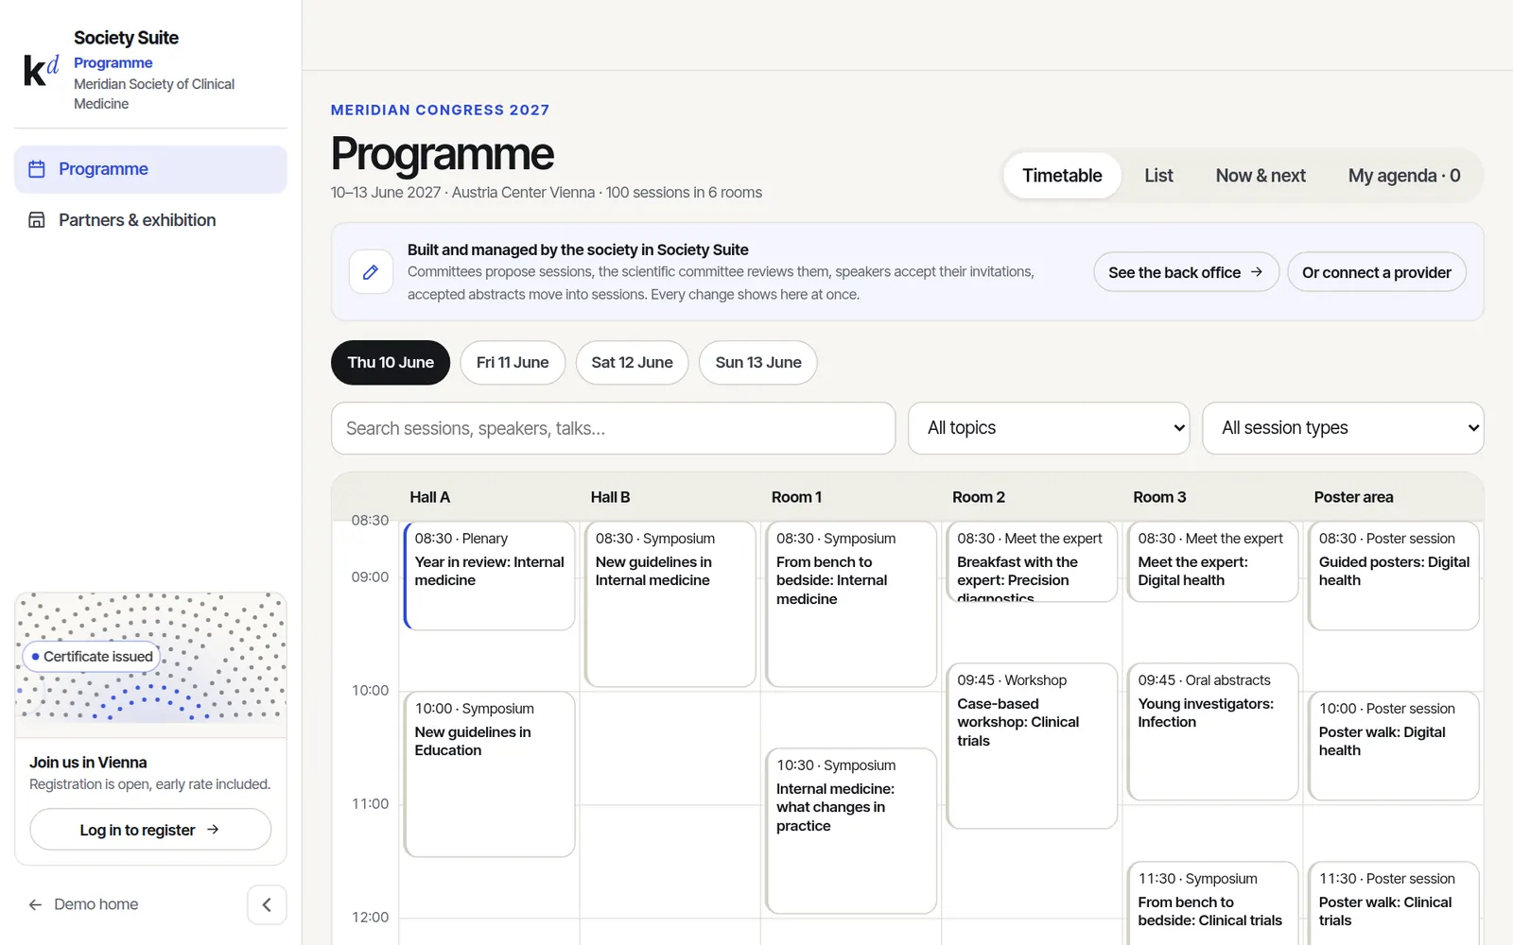Click the Society Suite kd logo
The image size is (1513, 945).
click(41, 70)
